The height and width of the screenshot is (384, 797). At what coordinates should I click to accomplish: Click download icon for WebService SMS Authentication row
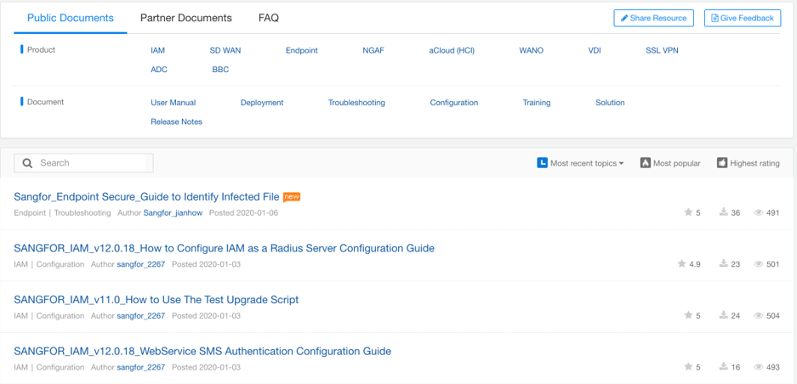[724, 367]
